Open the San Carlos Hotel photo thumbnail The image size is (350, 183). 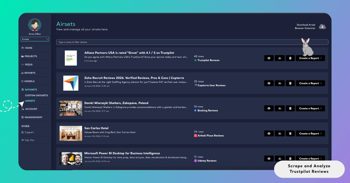(71, 133)
